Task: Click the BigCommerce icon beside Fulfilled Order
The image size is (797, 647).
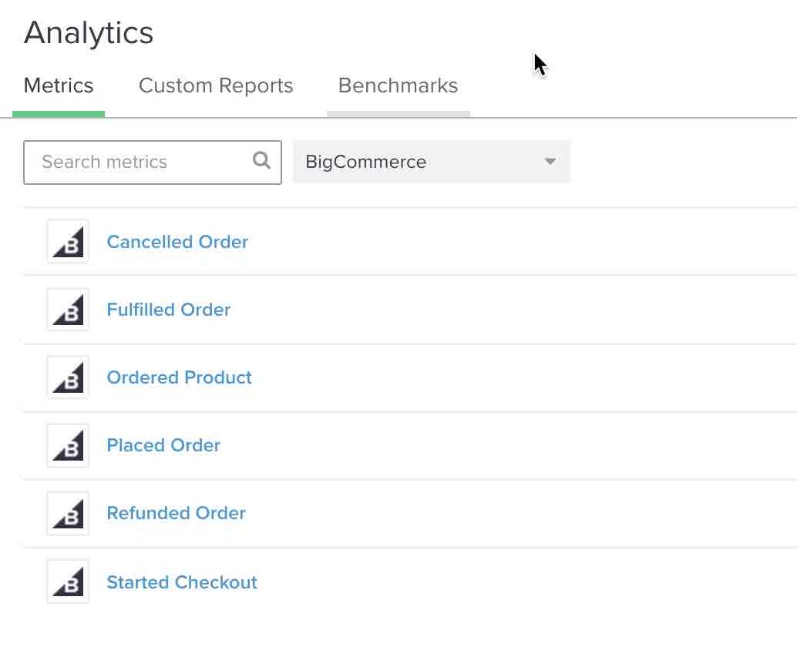Action: (x=67, y=309)
